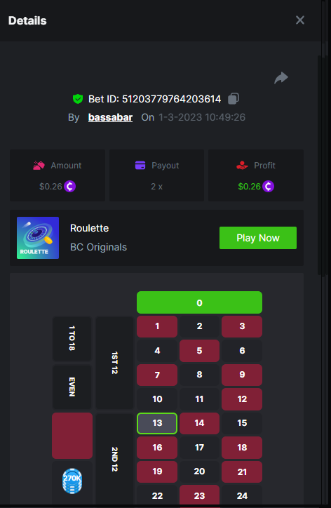Select the highlighted number 13 cell
Image resolution: width=331 pixels, height=508 pixels.
pos(157,423)
